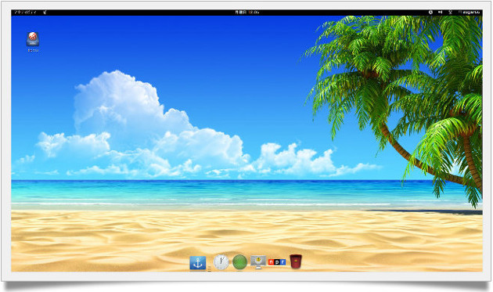
Task: Open the accessibility menu icon
Action: [x=430, y=13]
